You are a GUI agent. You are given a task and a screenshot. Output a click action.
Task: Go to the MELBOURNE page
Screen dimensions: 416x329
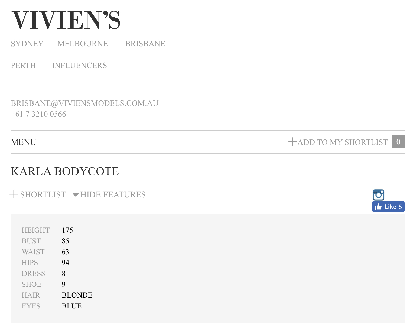pyautogui.click(x=83, y=44)
